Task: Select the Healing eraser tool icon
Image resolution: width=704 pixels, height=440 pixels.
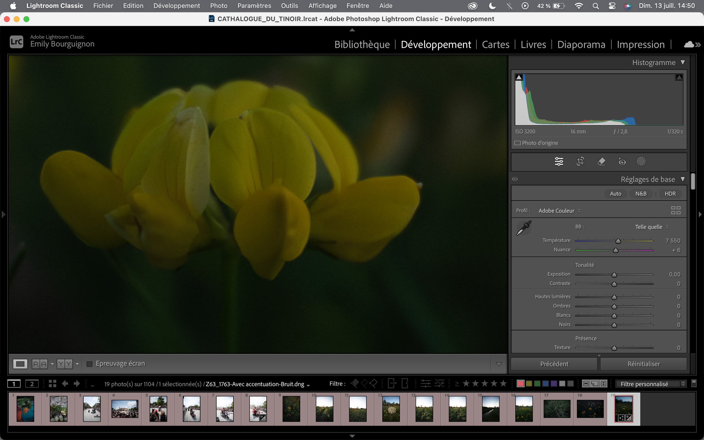Action: pyautogui.click(x=601, y=161)
